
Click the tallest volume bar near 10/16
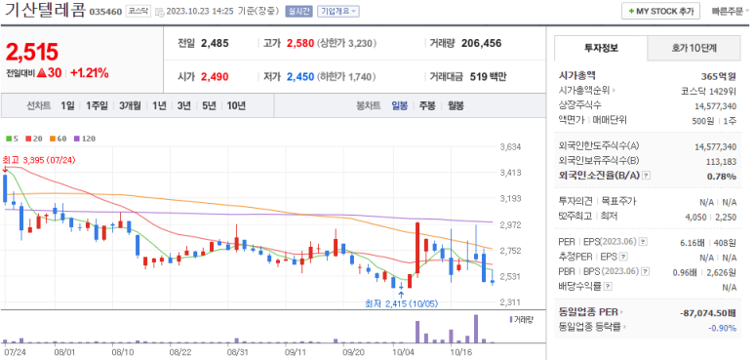(x=476, y=328)
